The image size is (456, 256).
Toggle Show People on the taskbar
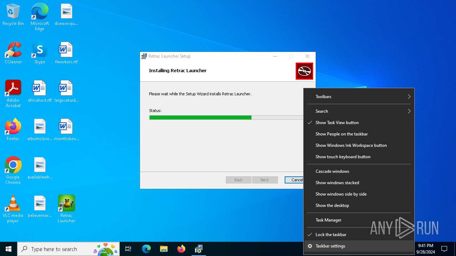pos(359,134)
